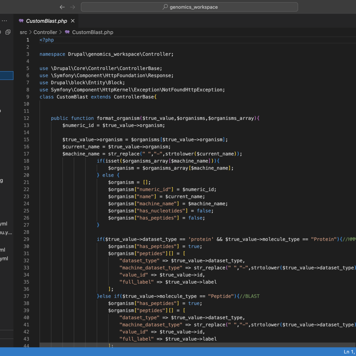356x356 pixels.
Task: Select the highlighted file in the explorer
Action: [x=7, y=76]
